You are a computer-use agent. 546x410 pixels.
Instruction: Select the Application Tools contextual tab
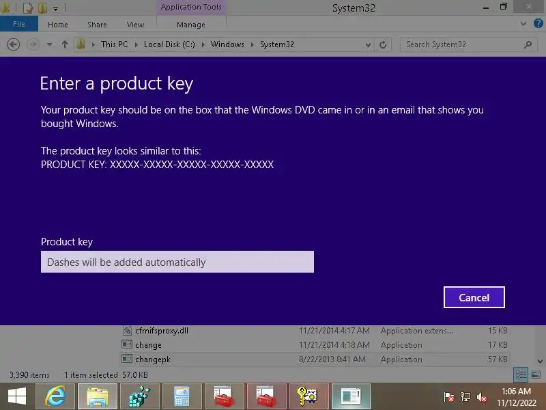(191, 7)
